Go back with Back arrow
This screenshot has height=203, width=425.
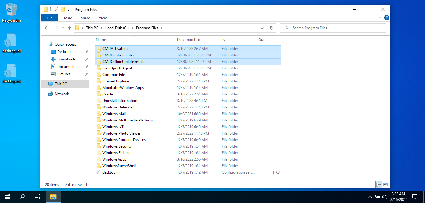click(x=47, y=28)
